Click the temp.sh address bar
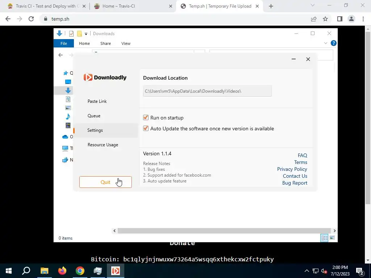Image resolution: width=371 pixels, height=278 pixels. [x=175, y=19]
